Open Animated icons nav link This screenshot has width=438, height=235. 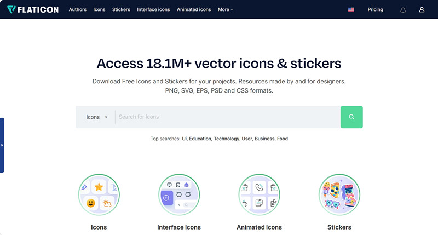point(194,9)
